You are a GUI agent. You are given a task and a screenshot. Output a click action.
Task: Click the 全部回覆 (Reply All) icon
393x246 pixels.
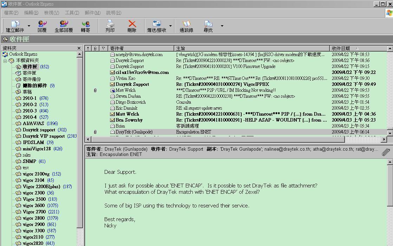click(64, 26)
